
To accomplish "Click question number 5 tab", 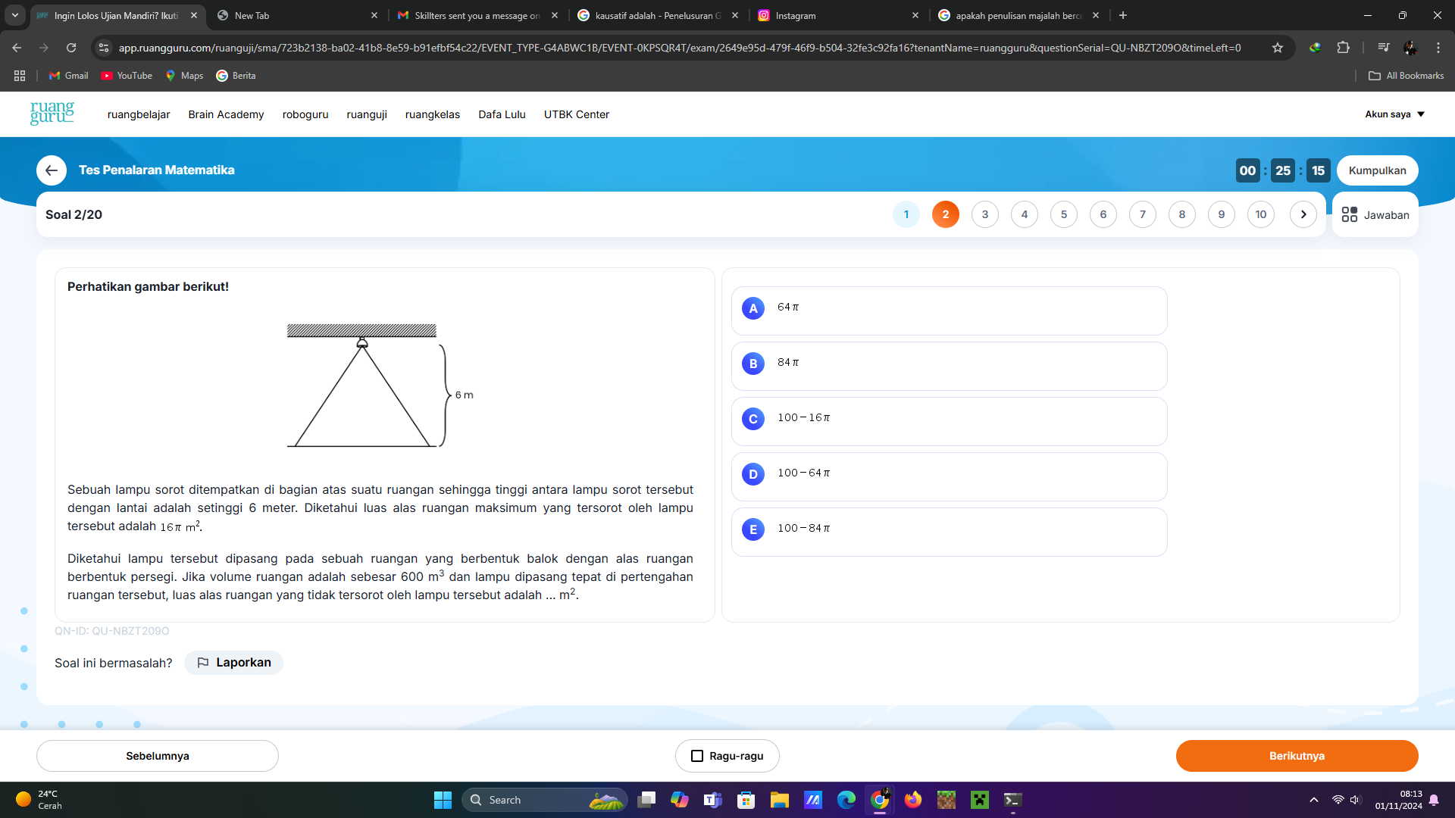I will (x=1063, y=214).
